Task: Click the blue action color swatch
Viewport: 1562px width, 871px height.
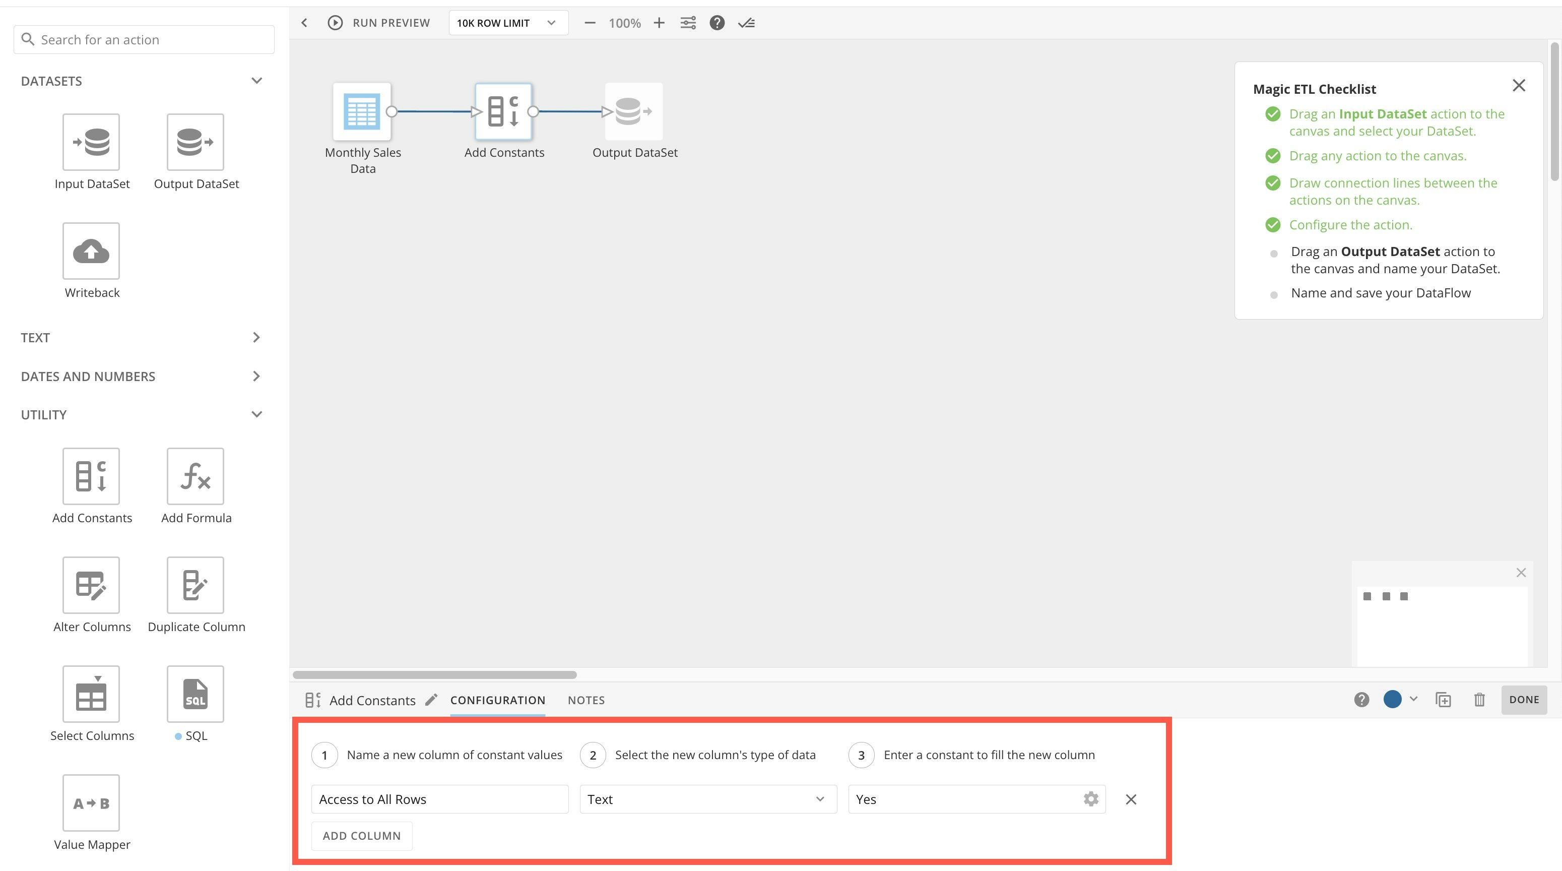Action: pyautogui.click(x=1392, y=699)
